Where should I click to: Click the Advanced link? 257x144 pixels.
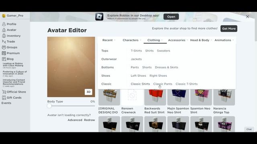click(x=75, y=120)
